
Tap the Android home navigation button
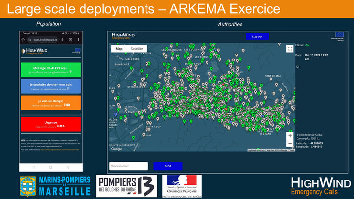(51, 167)
